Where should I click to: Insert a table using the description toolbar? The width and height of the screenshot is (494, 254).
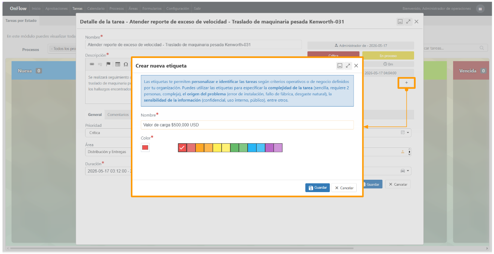(x=118, y=64)
